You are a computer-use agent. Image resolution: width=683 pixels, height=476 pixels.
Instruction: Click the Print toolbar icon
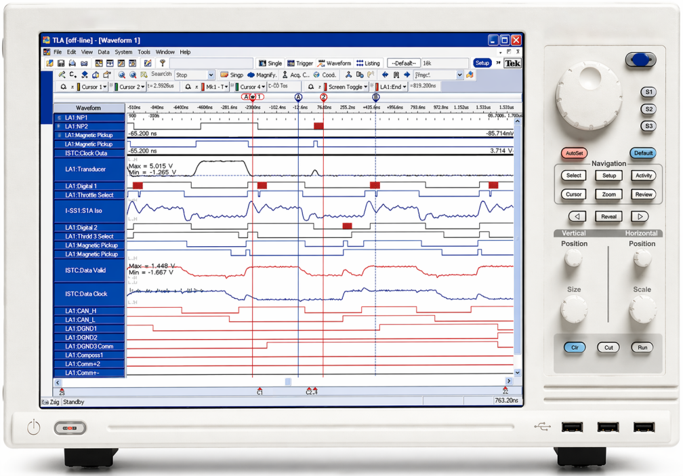tap(73, 63)
